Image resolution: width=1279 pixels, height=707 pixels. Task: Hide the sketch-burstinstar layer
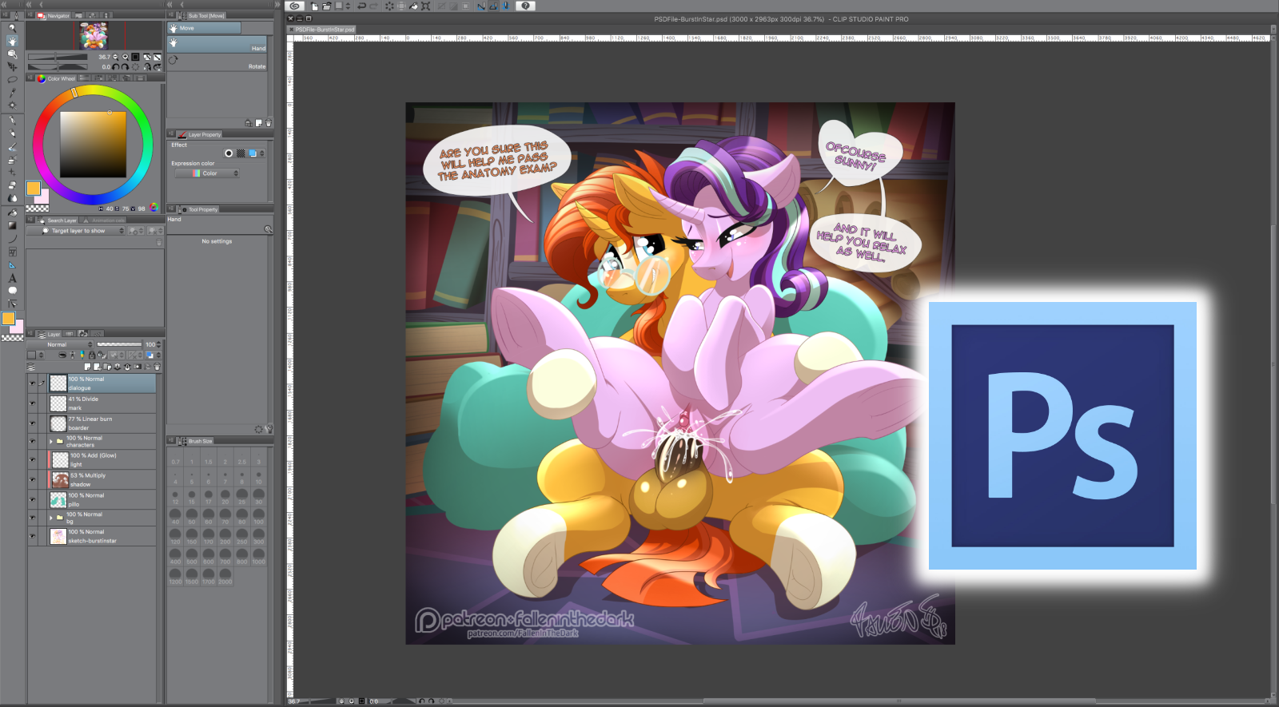[32, 536]
